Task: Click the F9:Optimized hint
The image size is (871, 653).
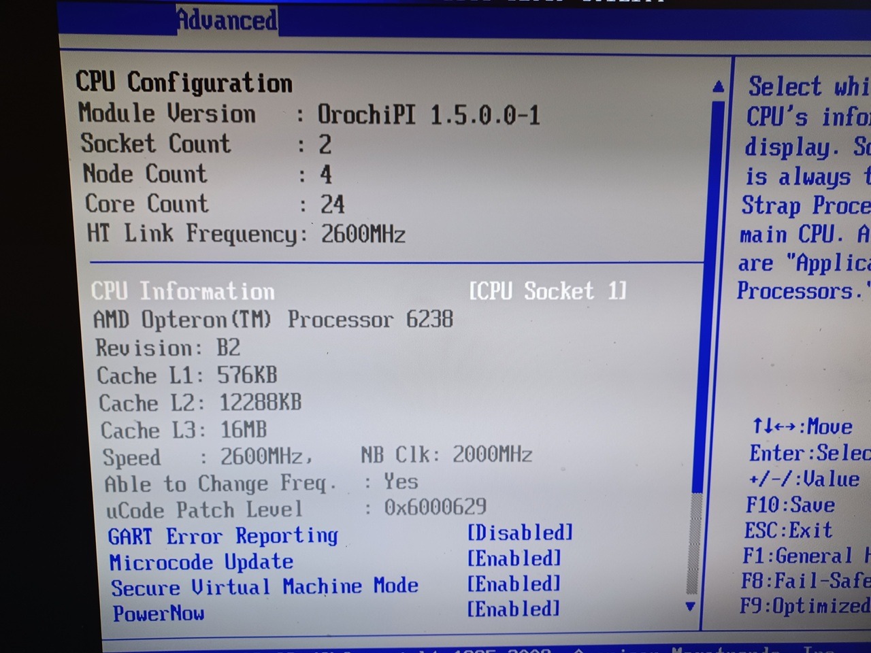Action: click(805, 605)
